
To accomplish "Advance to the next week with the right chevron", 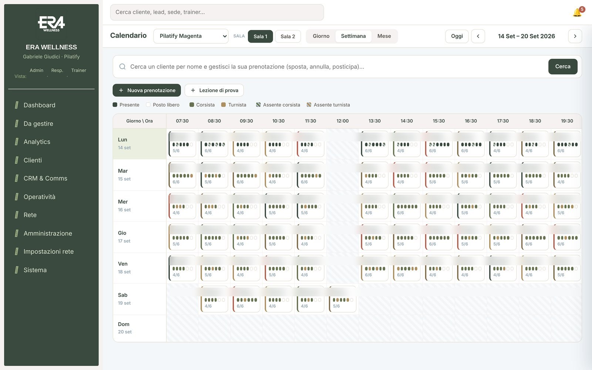I will (575, 36).
